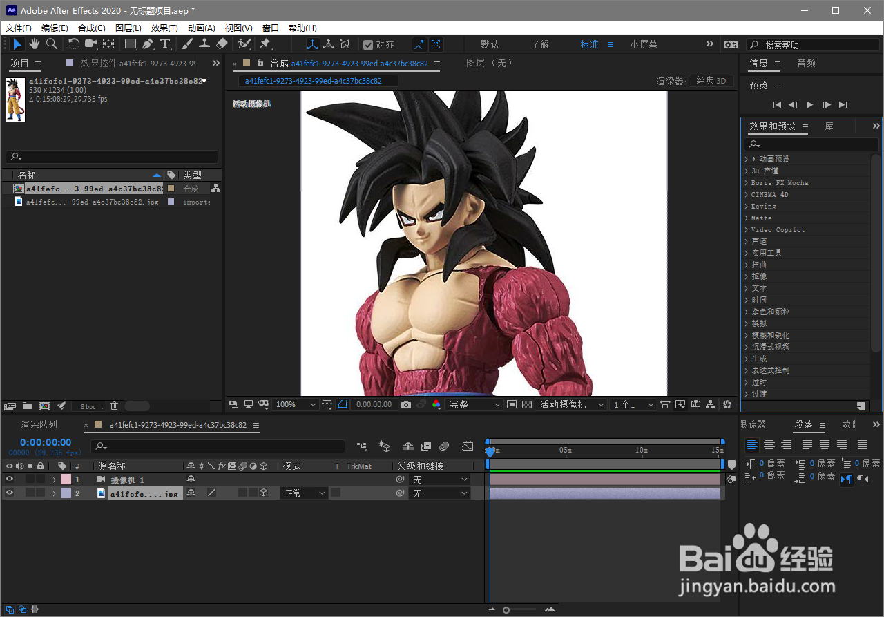Toggle the transparency grid in viewer
884x617 pixels.
point(527,404)
